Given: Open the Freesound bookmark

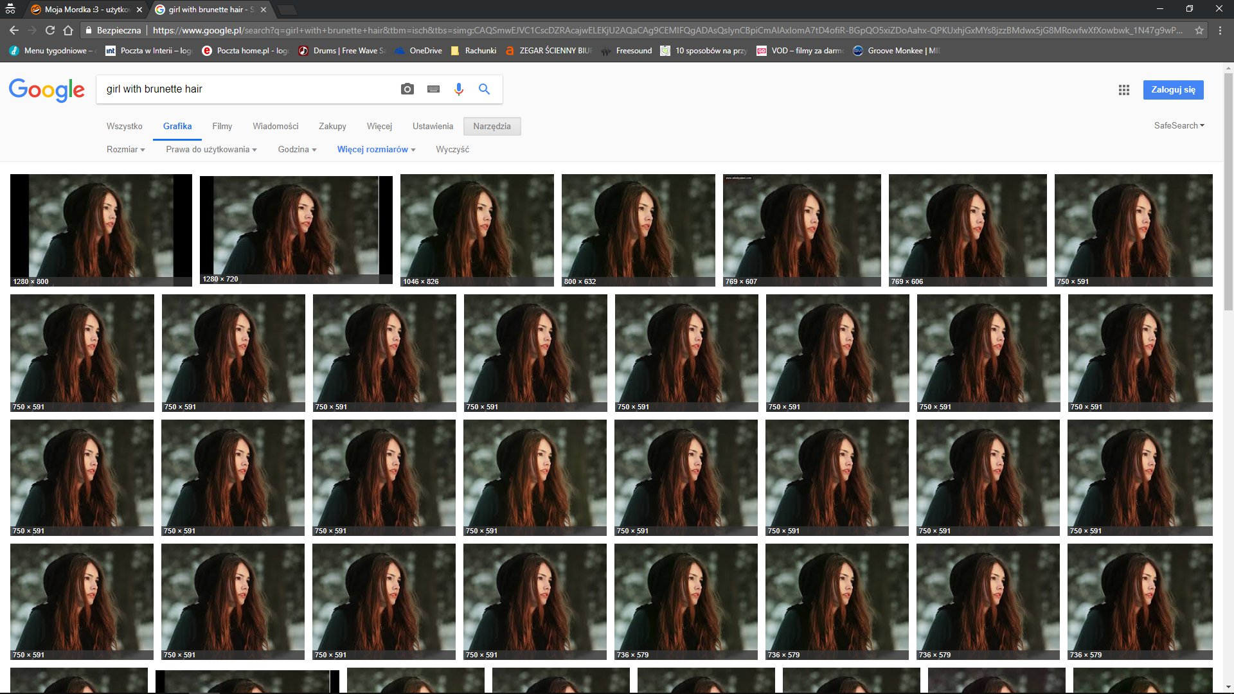Looking at the screenshot, I should tap(626, 51).
